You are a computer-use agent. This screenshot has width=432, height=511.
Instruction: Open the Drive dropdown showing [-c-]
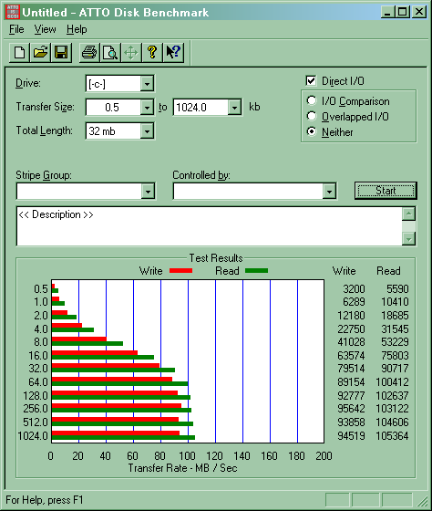tap(147, 84)
